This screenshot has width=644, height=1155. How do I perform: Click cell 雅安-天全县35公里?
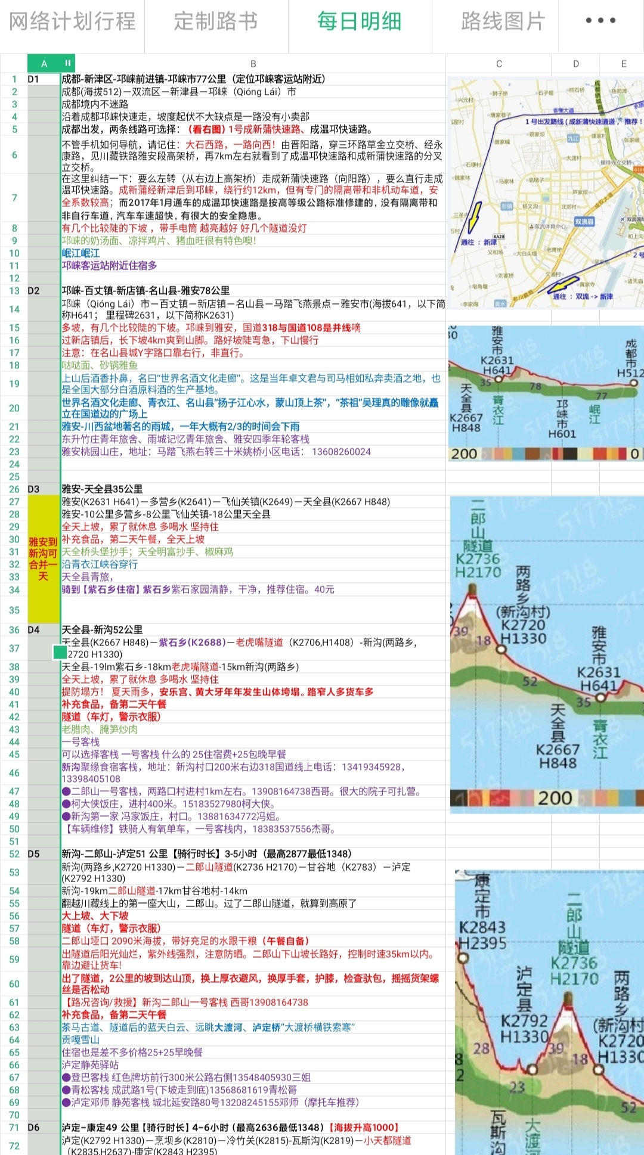253,489
